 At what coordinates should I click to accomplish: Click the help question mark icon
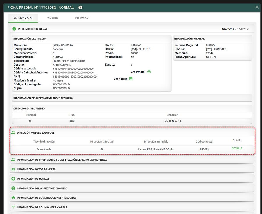80,8
